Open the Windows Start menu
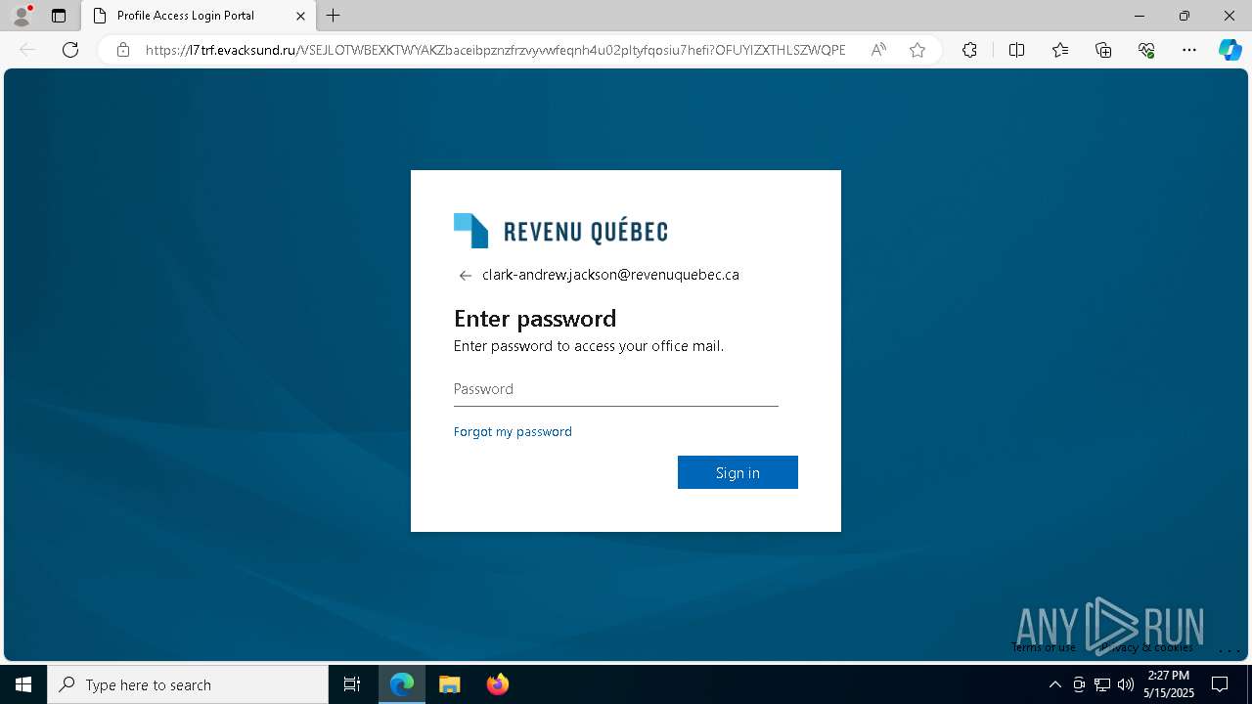This screenshot has width=1252, height=704. point(23,684)
